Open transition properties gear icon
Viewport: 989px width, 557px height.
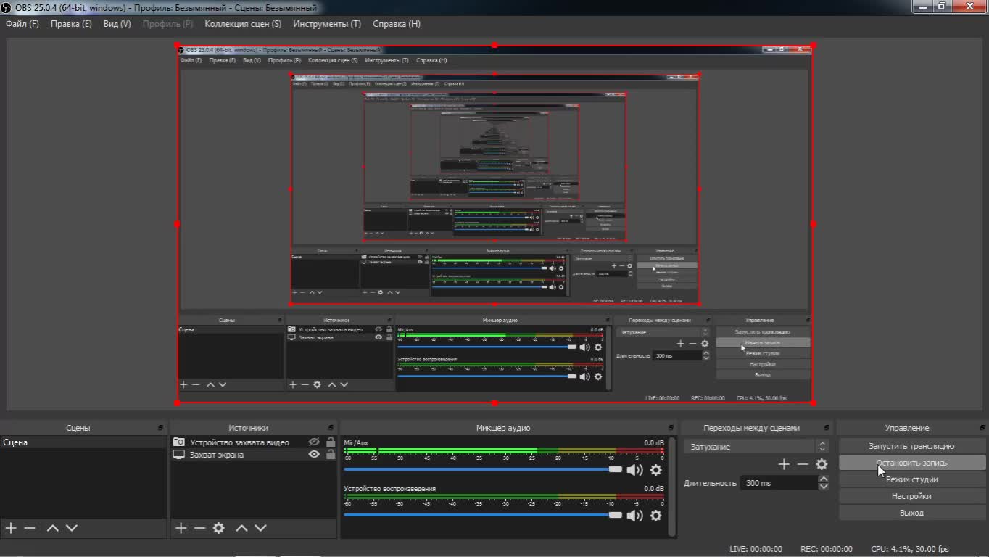coord(822,464)
